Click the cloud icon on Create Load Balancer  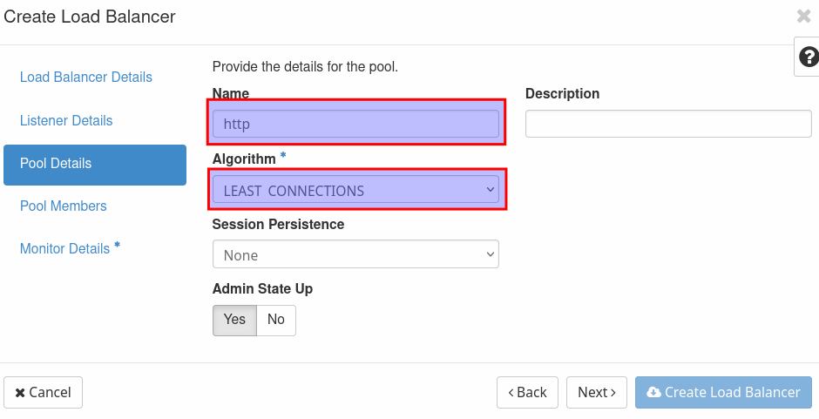click(x=653, y=393)
